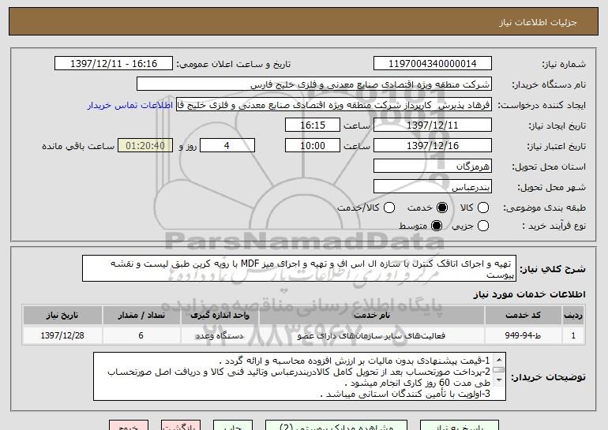The height and width of the screenshot is (430, 608).
Task: Click service name cell فعالیت‌های سایر سازمان‌های دارای عضو
Action: click(x=372, y=335)
